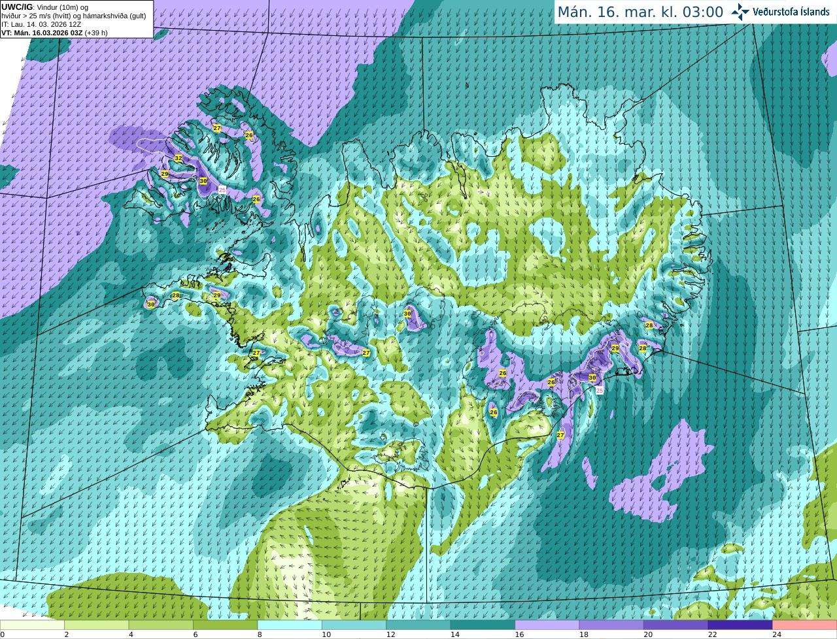Select the VT: Mán. 16.03.2026 03Z (+39 h) line
This screenshot has width=837, height=639.
tap(54, 33)
